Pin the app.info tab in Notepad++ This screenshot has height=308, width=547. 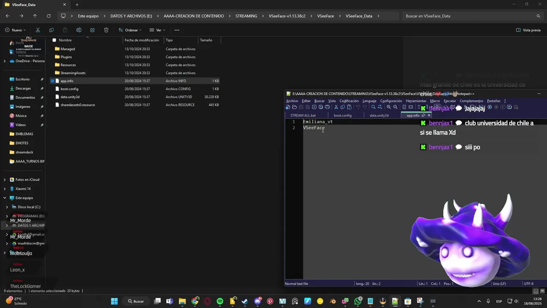(x=423, y=115)
